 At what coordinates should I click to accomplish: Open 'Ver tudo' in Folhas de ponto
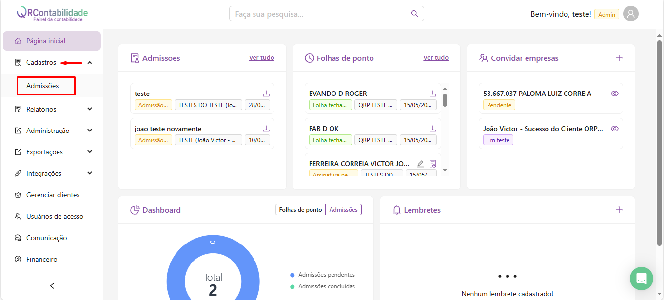(x=436, y=57)
